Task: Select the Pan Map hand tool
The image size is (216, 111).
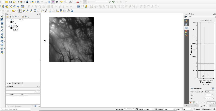Action: point(20,11)
